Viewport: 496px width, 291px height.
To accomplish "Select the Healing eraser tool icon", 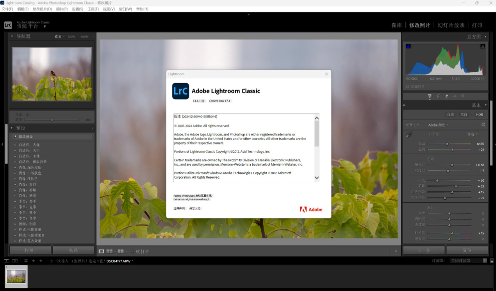I will click(446, 96).
